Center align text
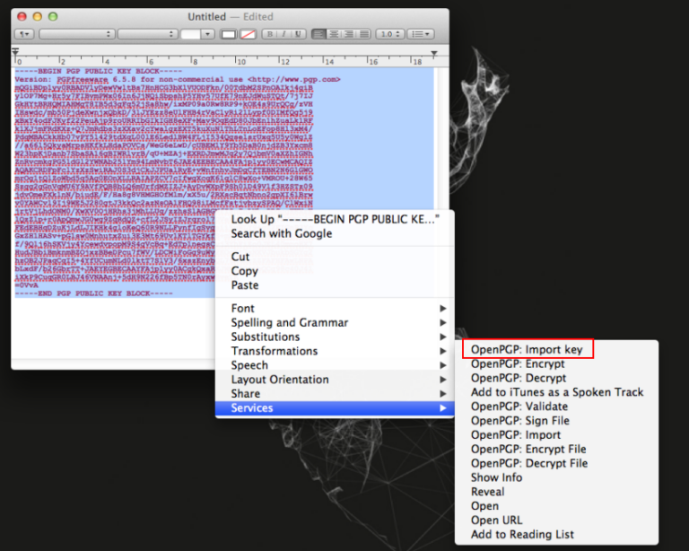Screen dimensions: 689x551 (x=334, y=34)
